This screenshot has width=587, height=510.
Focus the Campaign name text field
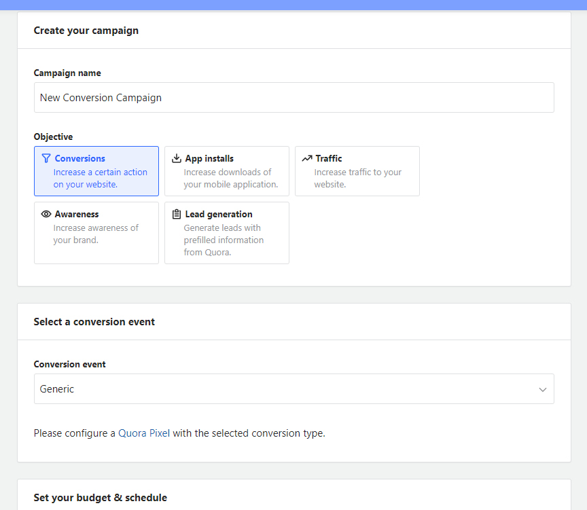click(x=293, y=98)
